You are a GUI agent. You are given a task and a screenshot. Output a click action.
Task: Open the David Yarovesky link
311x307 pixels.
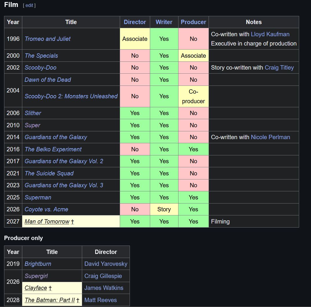pyautogui.click(x=106, y=264)
